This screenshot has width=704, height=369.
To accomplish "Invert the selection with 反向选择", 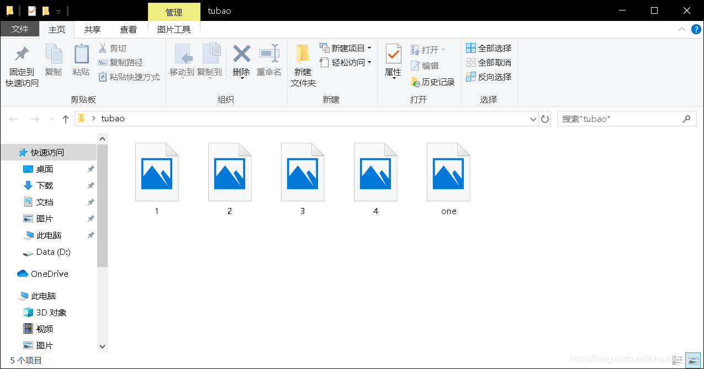I will [x=489, y=77].
